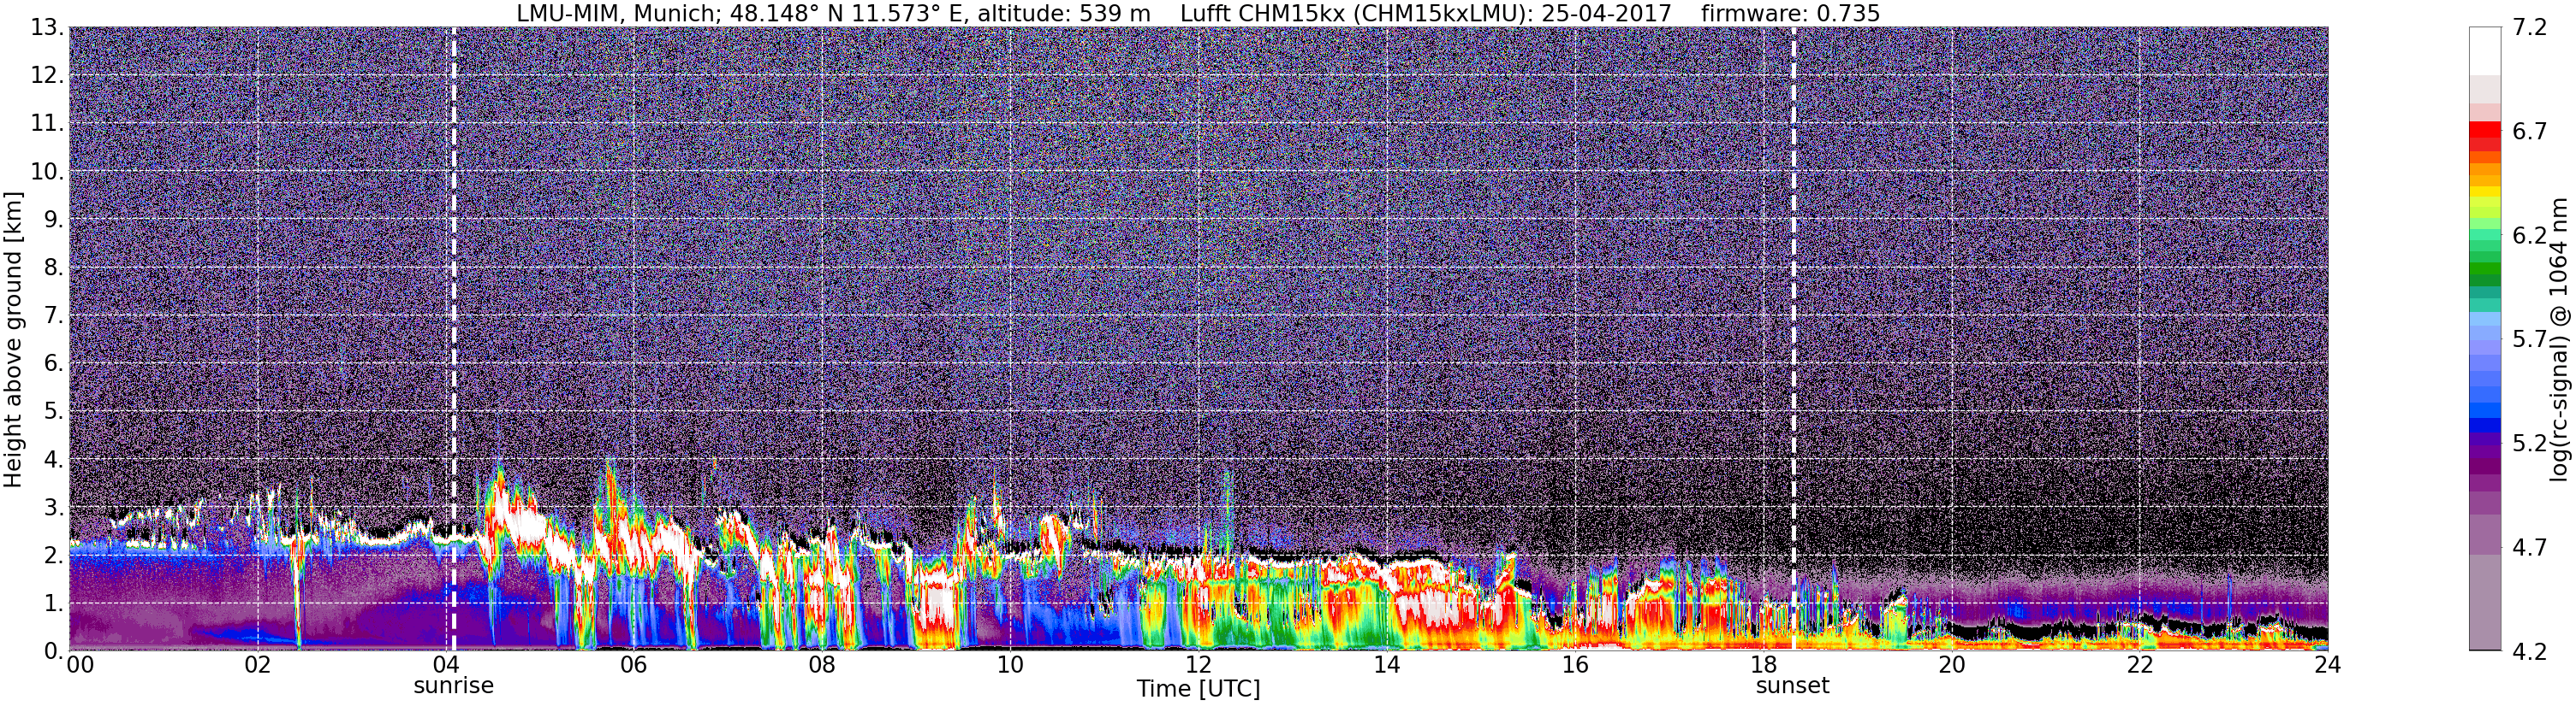Screen dimensions: 2576x706
Task: Click the '04' time axis tick label
Action: [x=446, y=665]
